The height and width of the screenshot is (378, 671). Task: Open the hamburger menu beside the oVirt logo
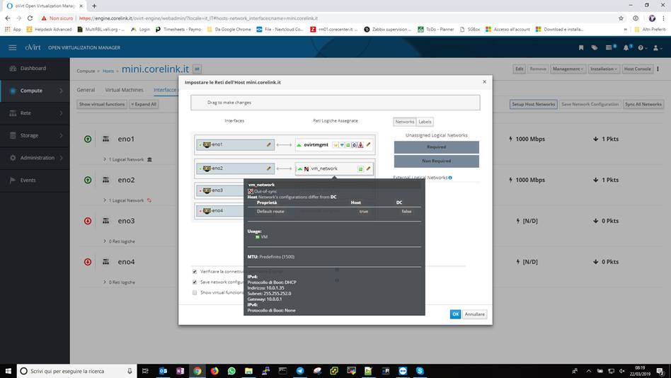12,47
